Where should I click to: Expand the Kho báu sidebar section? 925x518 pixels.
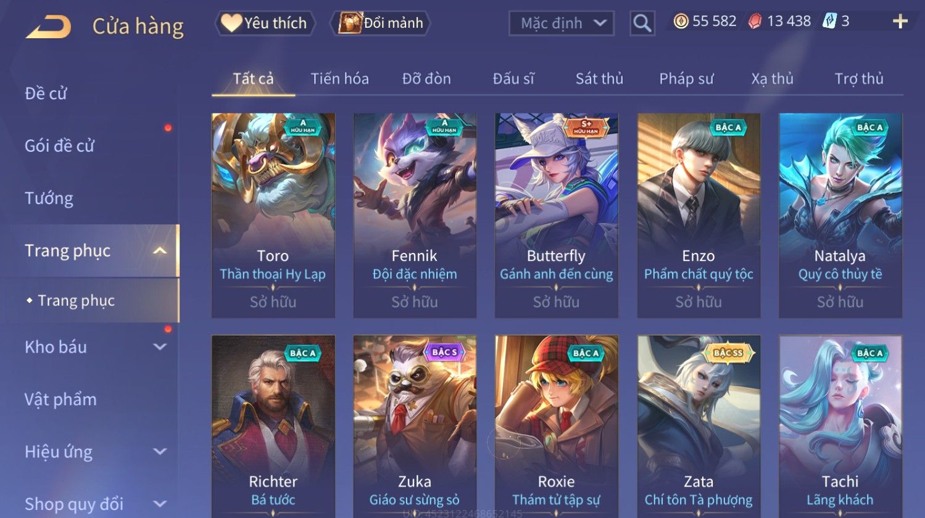(x=159, y=347)
